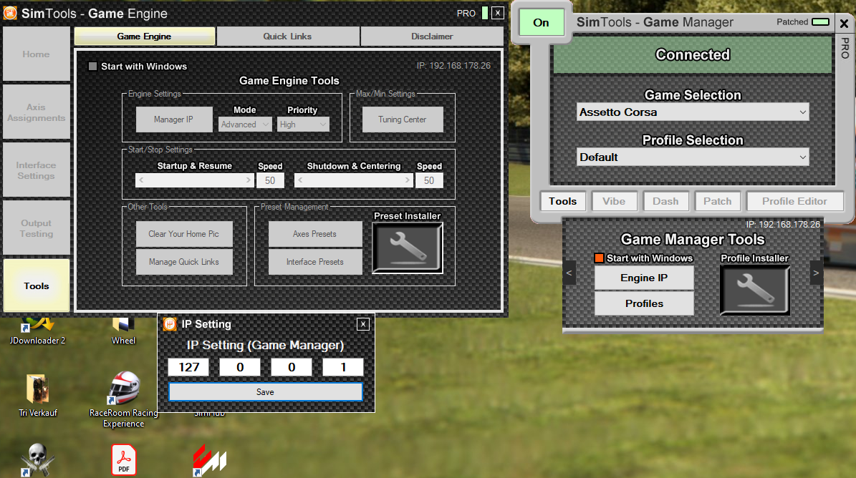Open the Preset Installer wrench icon
The width and height of the screenshot is (856, 478).
(408, 248)
